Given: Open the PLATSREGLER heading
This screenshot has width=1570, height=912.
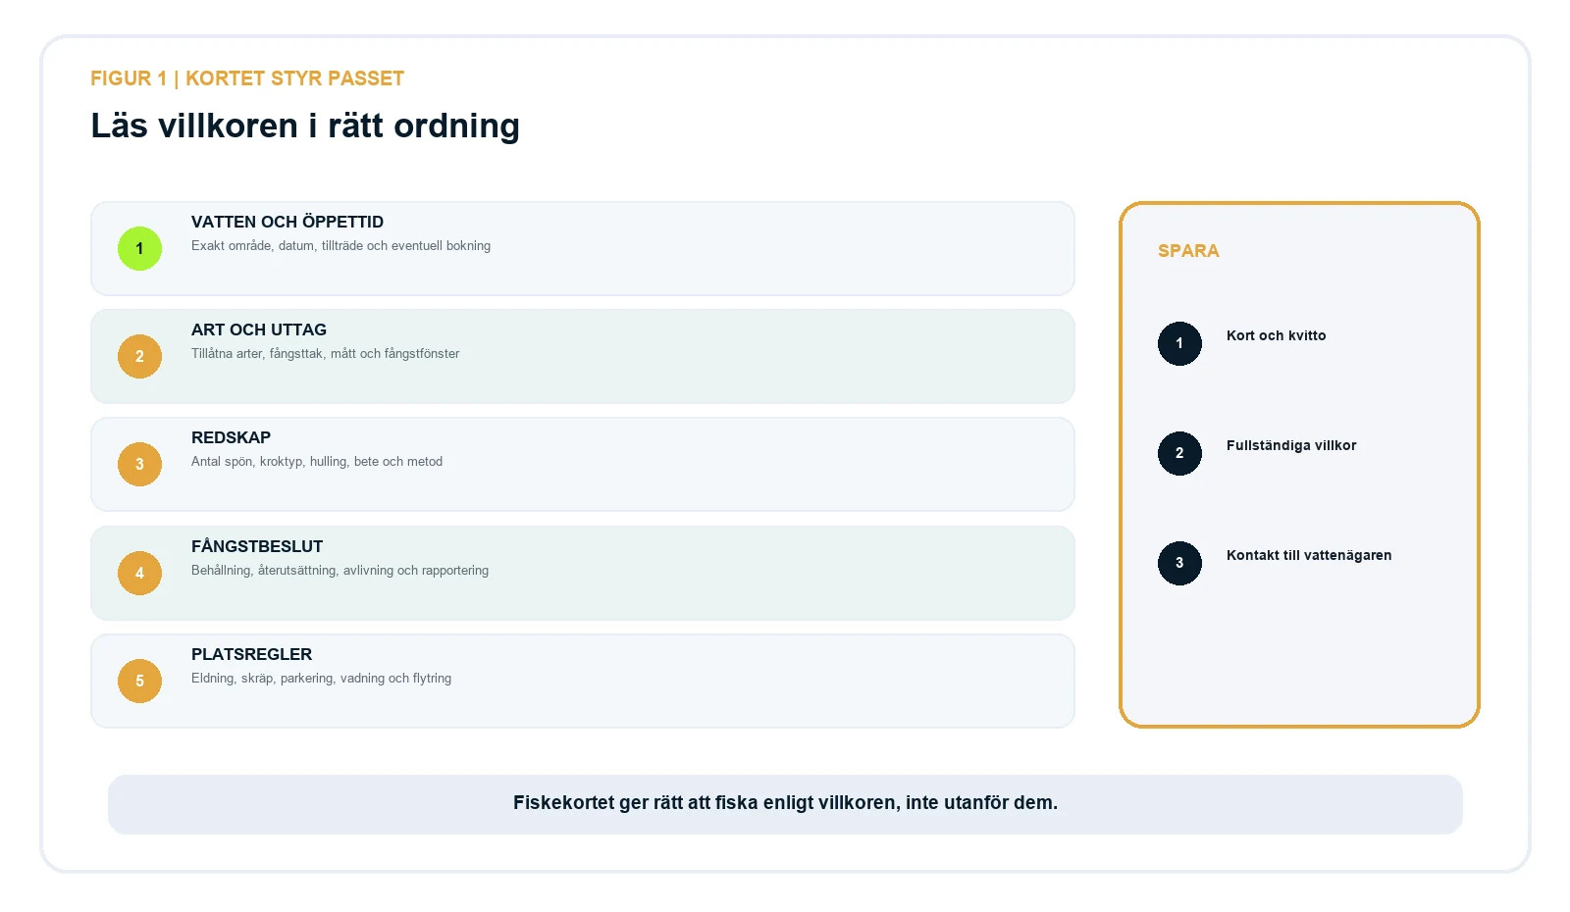Looking at the screenshot, I should tap(251, 654).
